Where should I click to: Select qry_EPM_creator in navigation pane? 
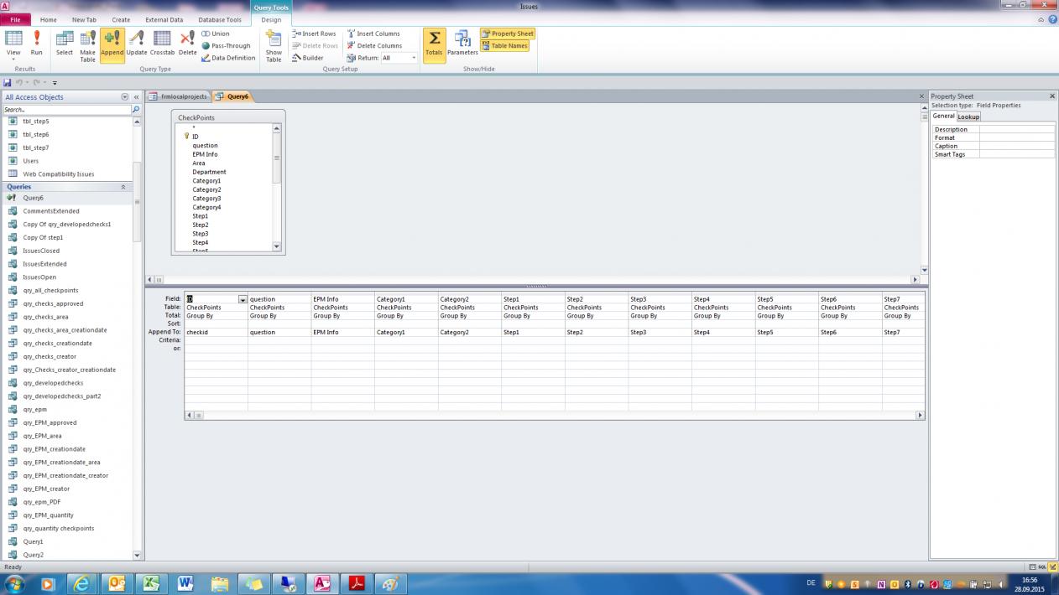click(x=46, y=489)
